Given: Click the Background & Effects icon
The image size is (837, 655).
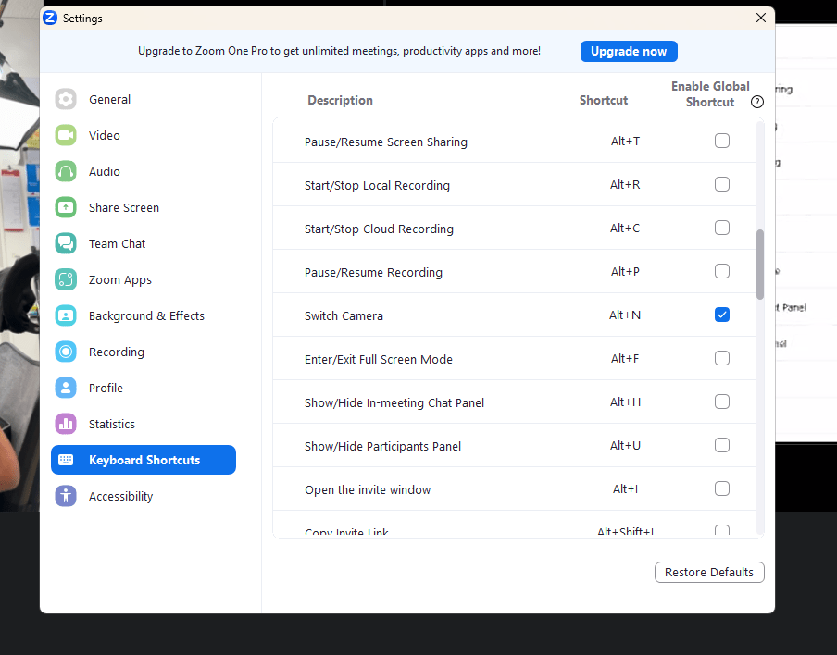Looking at the screenshot, I should click(x=66, y=315).
